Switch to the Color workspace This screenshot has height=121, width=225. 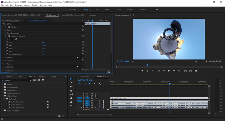click(96, 10)
